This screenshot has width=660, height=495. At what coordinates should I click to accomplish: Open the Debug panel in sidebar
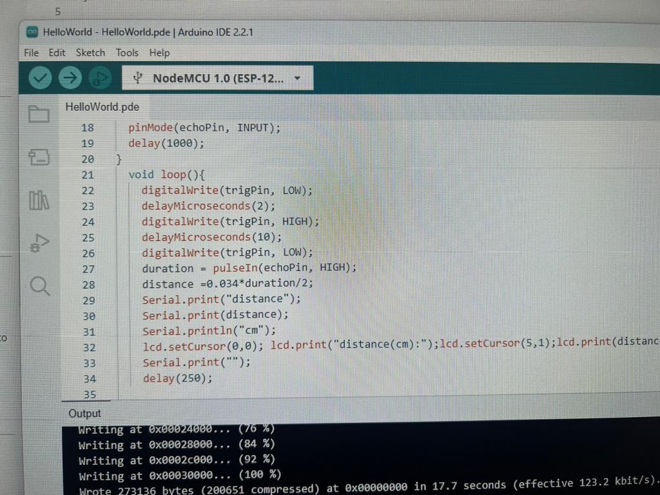tap(39, 243)
